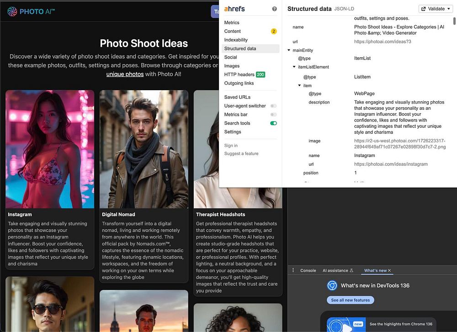Collapse the mainEntity tree node
Screen dimensions: 457x332
click(289, 50)
